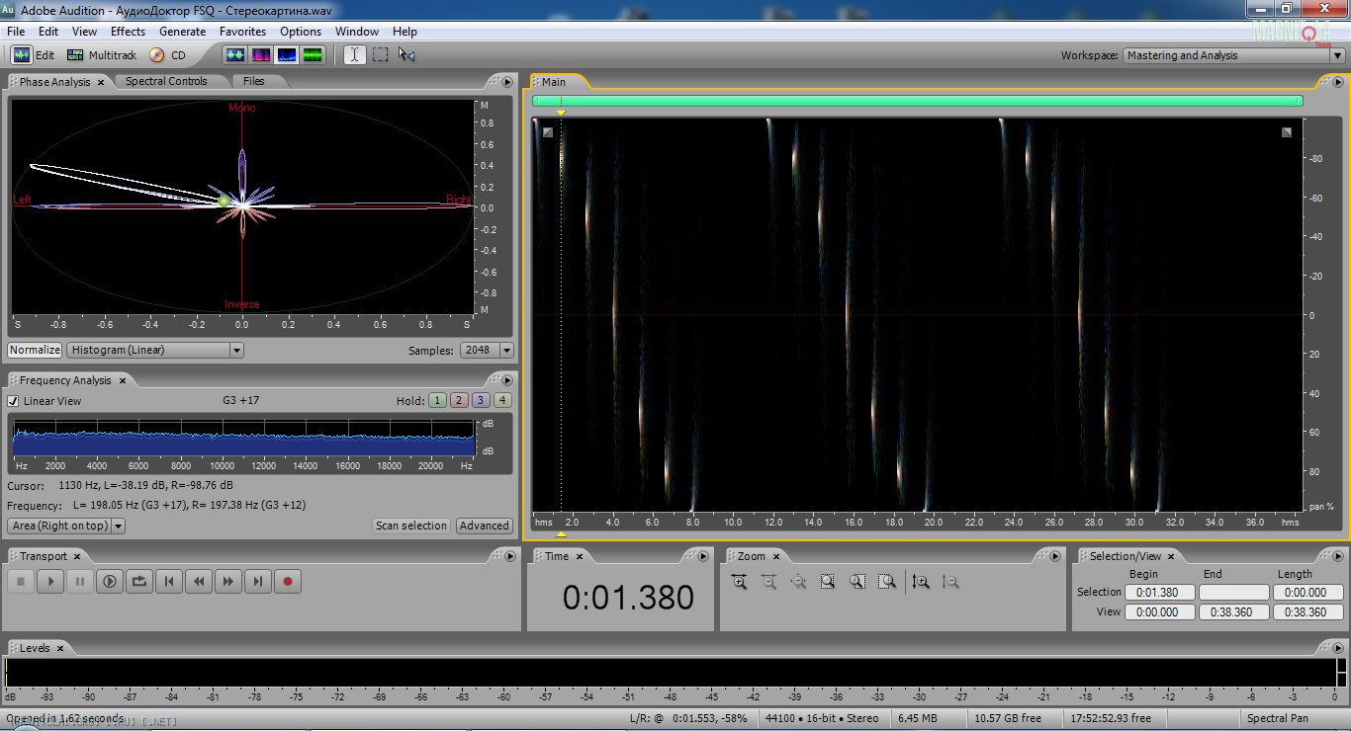Go to beginning of the file
Screen dimensions: 1351x731
pos(169,582)
